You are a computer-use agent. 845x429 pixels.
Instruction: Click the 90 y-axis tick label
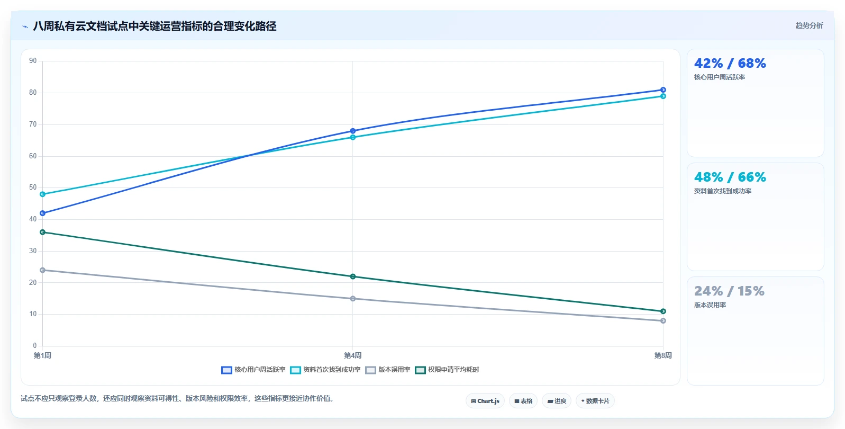[33, 61]
